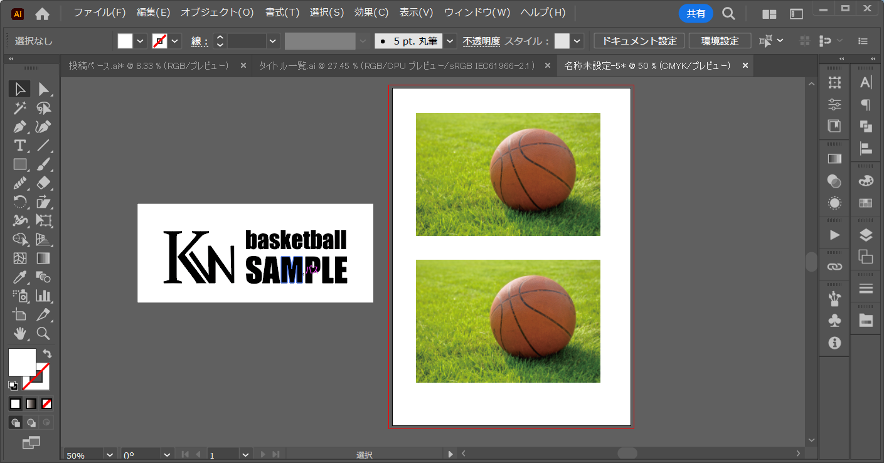
Task: Select the Direct Selection tool
Action: (43, 89)
